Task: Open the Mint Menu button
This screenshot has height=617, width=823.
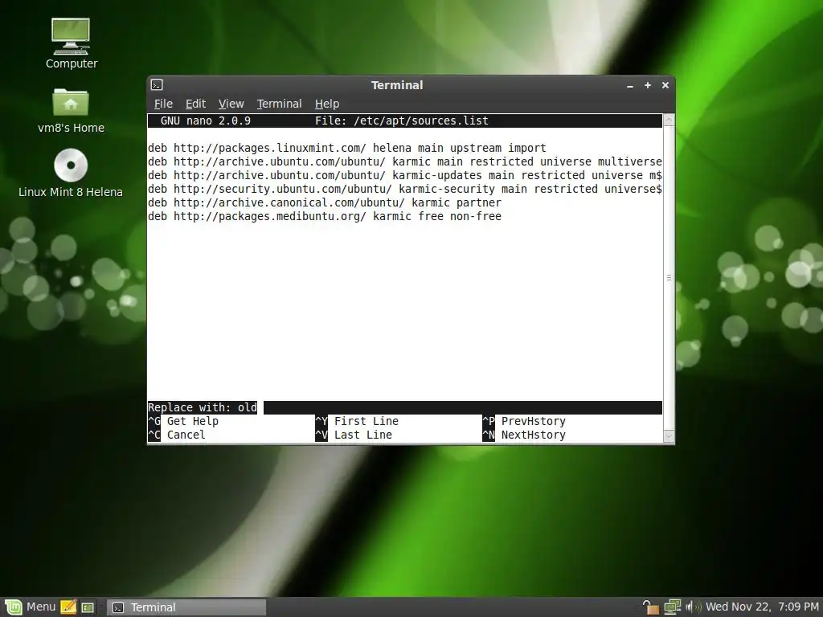Action: 30,607
